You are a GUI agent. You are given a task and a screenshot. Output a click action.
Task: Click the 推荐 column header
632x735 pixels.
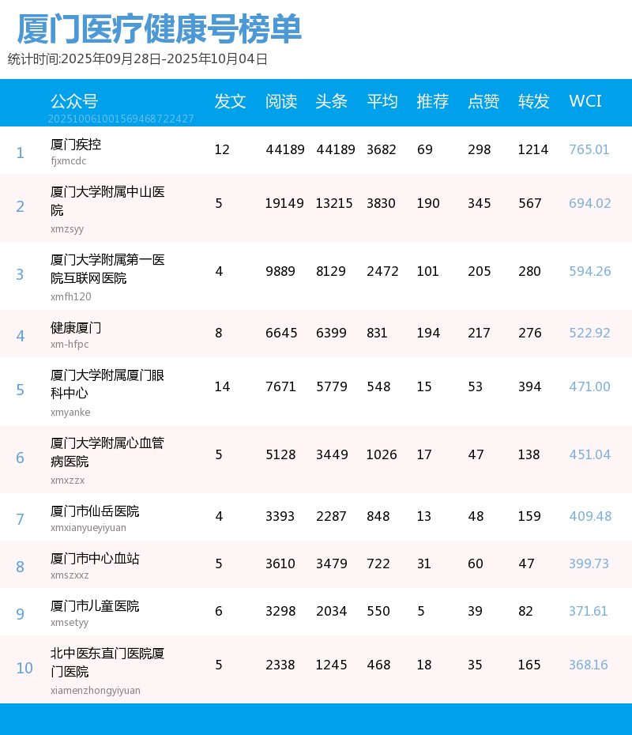click(x=433, y=101)
